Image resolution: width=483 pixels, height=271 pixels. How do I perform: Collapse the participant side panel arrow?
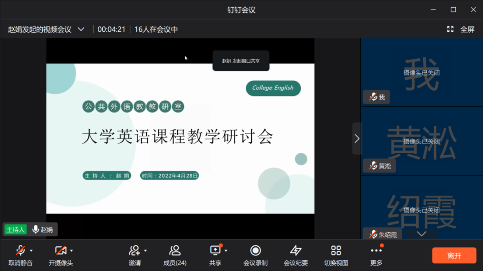tap(357, 139)
